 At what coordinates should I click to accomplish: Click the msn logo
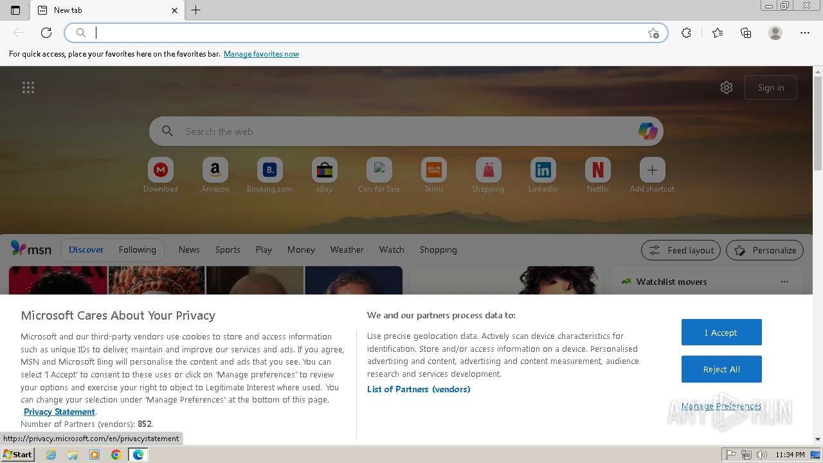click(31, 250)
